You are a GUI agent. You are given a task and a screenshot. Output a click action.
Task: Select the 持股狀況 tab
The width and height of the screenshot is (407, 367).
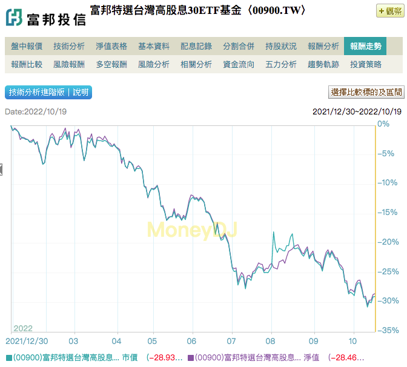click(x=281, y=46)
